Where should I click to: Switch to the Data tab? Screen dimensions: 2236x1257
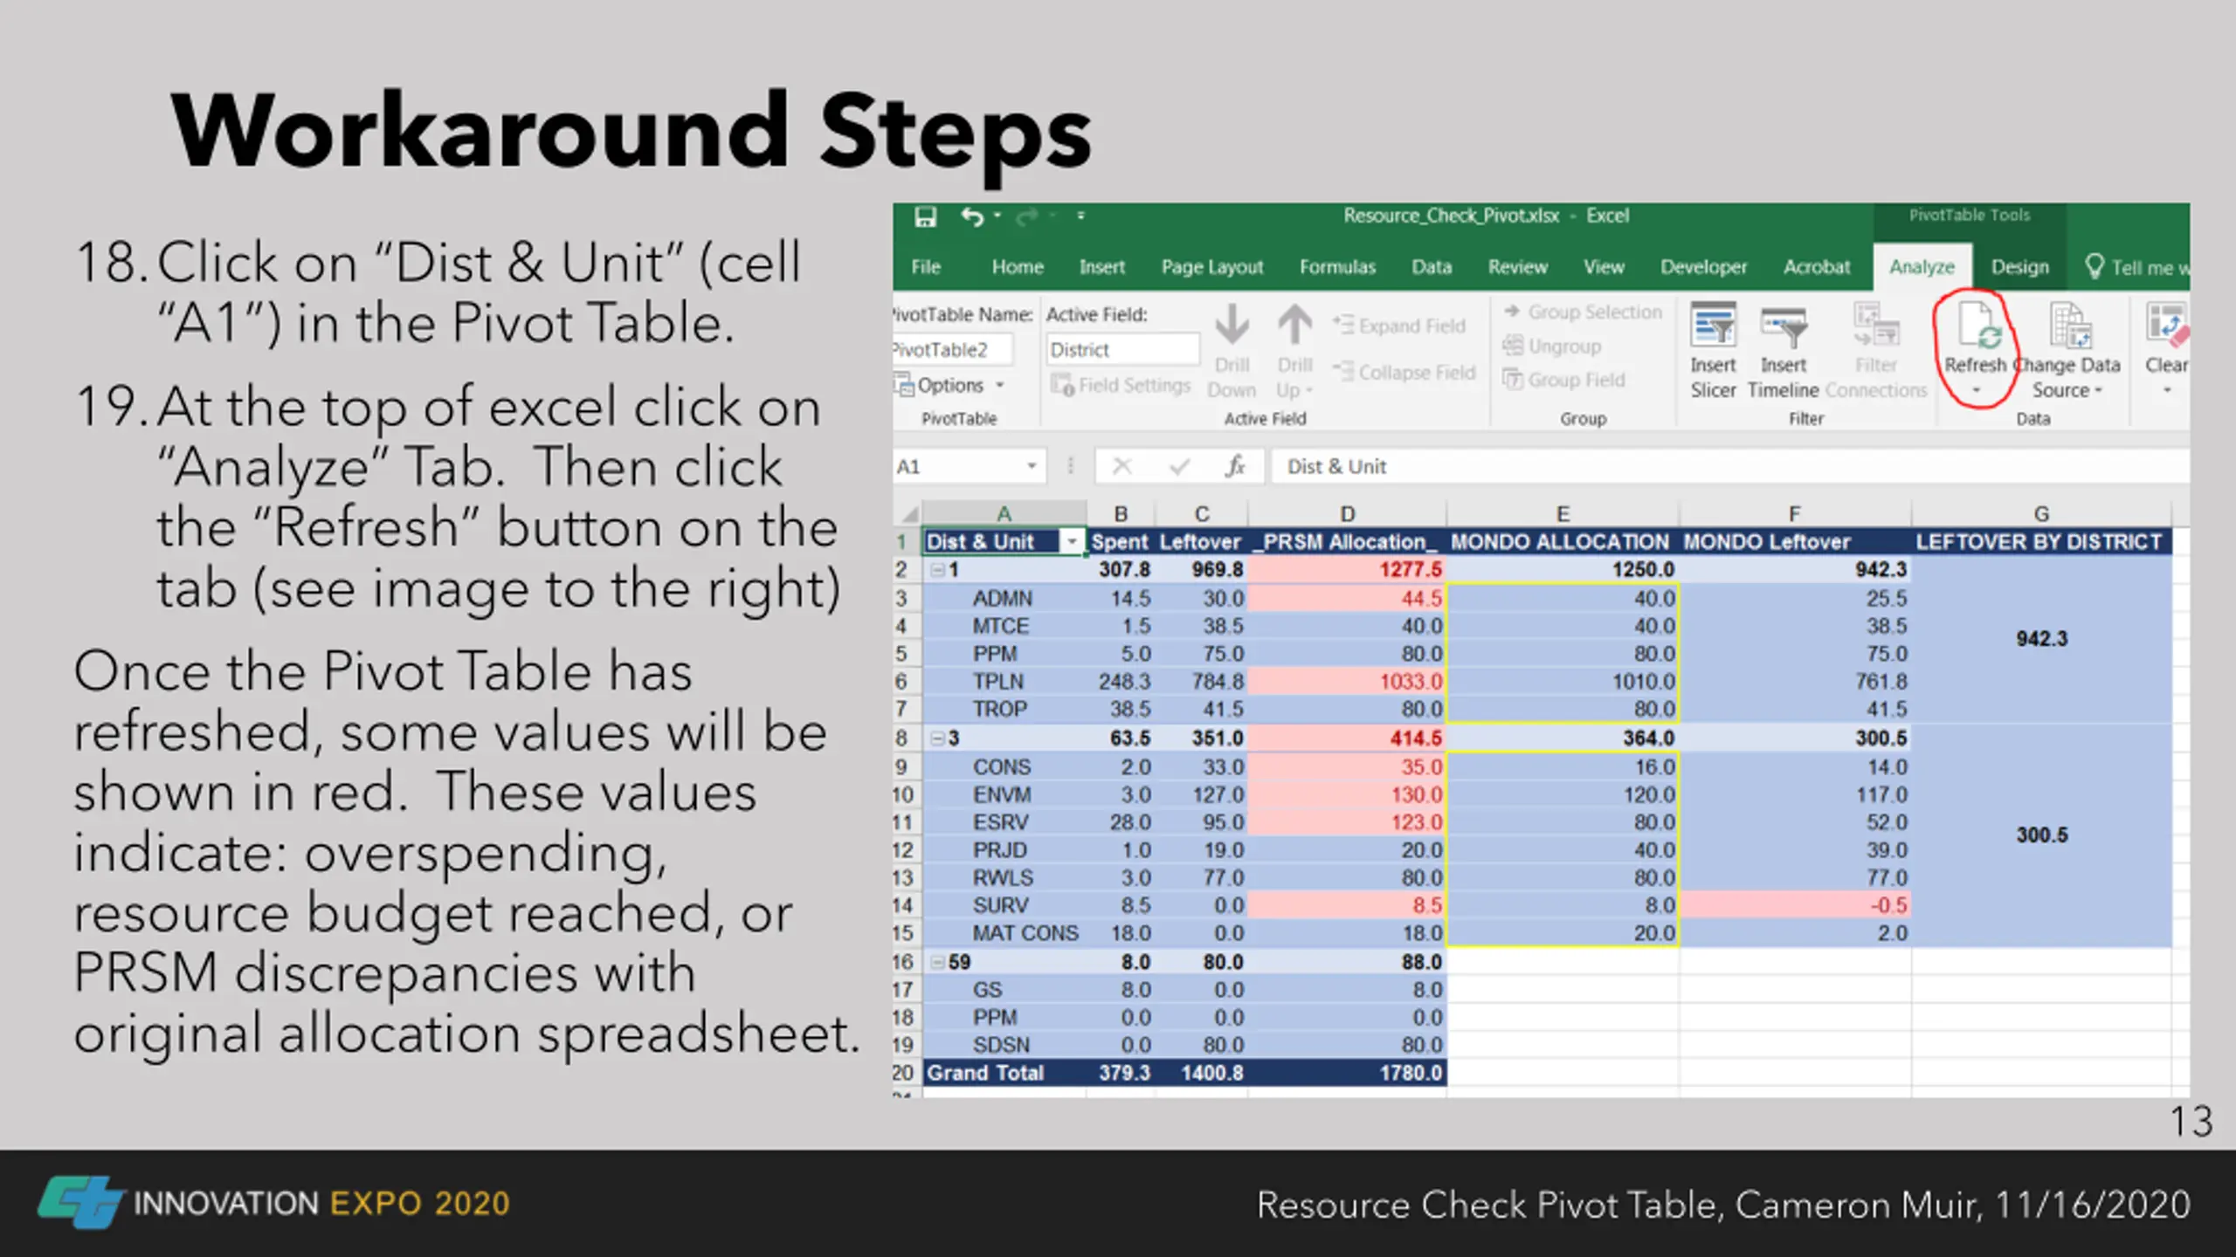tap(1432, 267)
